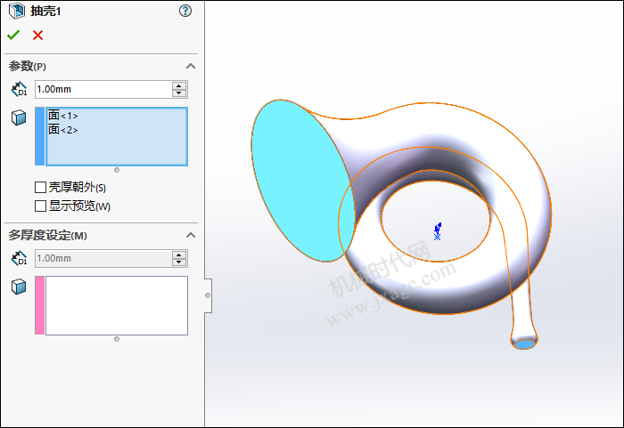Click the 1.00mm thickness input field
This screenshot has width=624, height=428.
point(103,89)
